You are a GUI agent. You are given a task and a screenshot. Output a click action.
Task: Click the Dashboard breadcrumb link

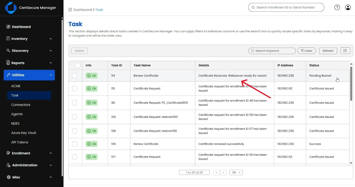tap(83, 10)
